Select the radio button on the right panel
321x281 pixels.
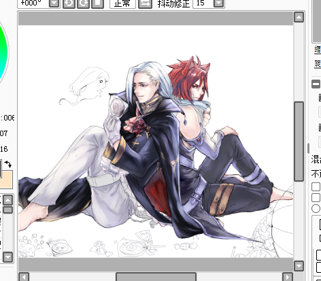tap(316, 208)
